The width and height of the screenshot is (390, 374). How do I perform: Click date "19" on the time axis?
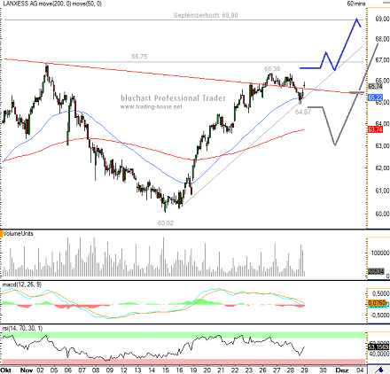tap(193, 370)
